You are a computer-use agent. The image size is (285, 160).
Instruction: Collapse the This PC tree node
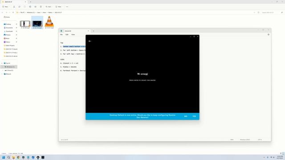(2, 63)
